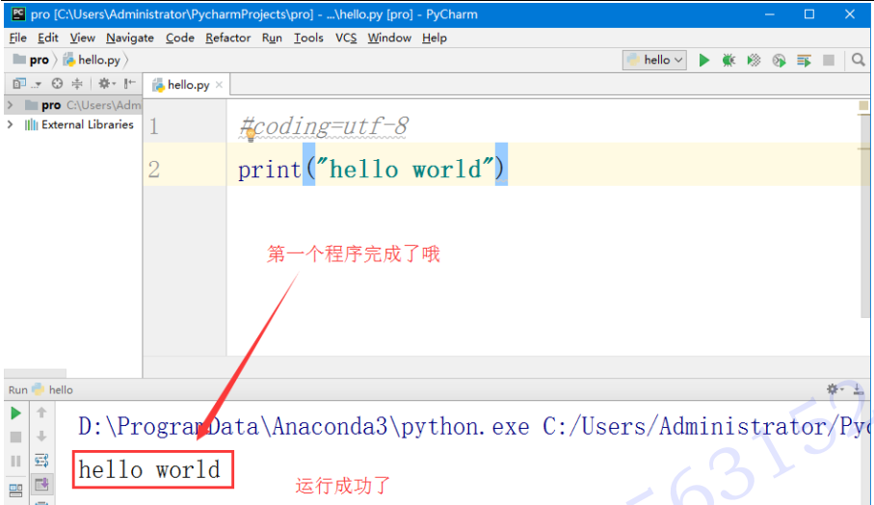Image resolution: width=874 pixels, height=505 pixels.
Task: Open Project view selector dropdown
Action: 26,84
